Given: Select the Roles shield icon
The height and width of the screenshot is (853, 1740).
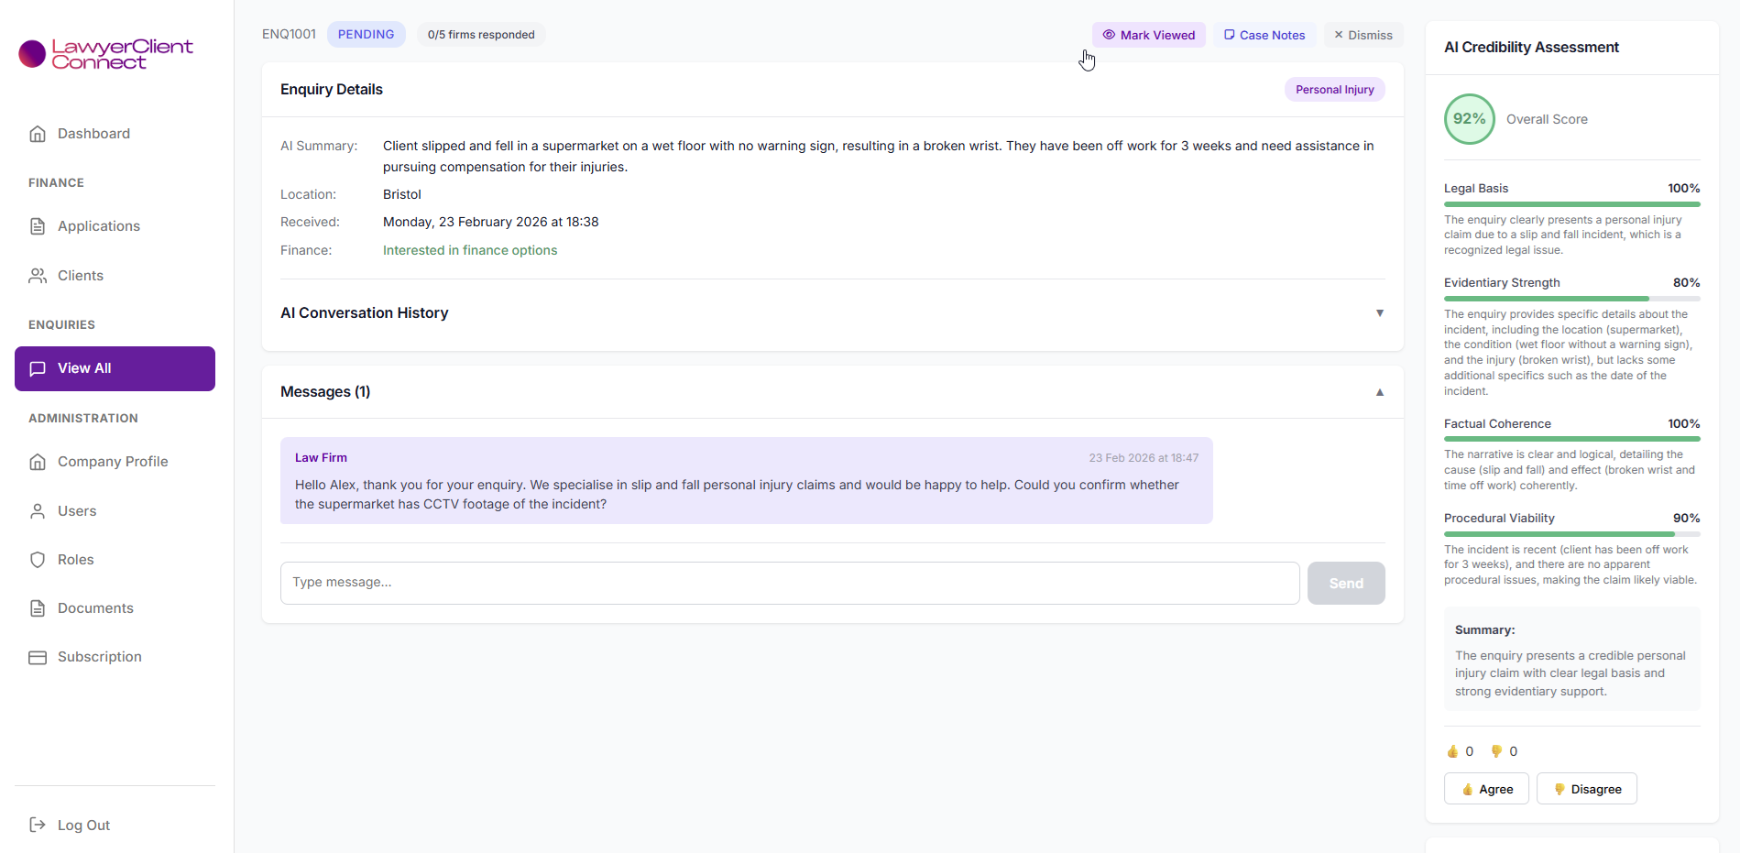Looking at the screenshot, I should [38, 559].
